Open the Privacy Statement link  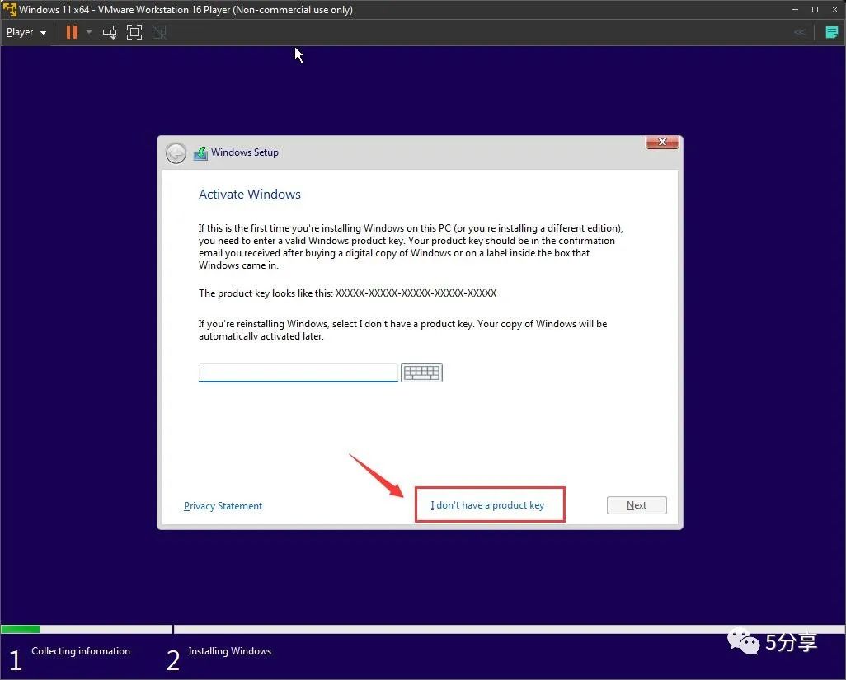223,506
